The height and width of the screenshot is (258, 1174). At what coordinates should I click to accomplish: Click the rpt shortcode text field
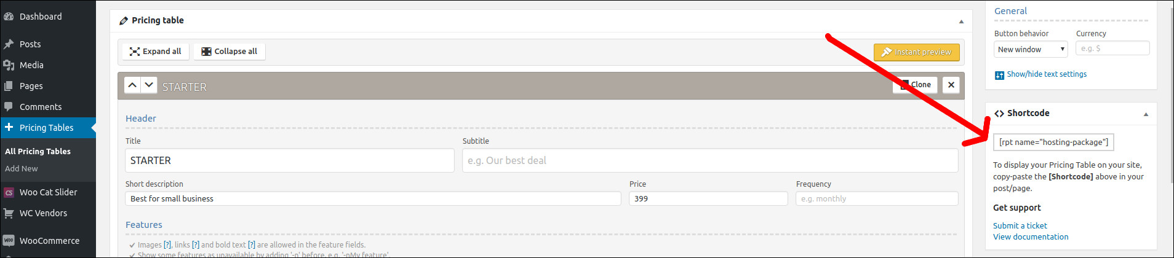coord(1053,142)
